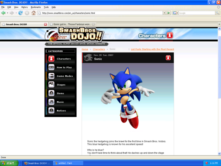The width and height of the screenshot is (221, 166).
Task: Click the Characters header icon
Action: tap(170, 35)
